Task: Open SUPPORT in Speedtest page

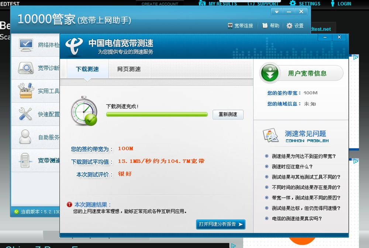Action: click(x=263, y=4)
